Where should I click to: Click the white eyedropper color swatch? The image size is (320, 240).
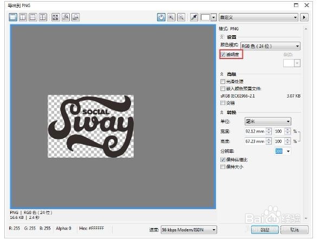(x=205, y=17)
